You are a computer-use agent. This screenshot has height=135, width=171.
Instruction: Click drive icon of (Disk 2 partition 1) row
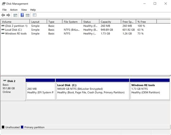[x=3, y=26]
